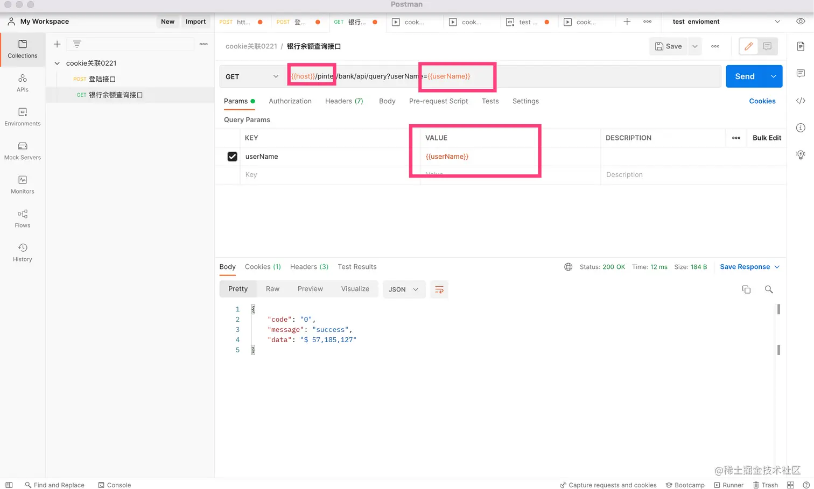This screenshot has width=814, height=489.
Task: Open the Pre-request Script tab
Action: [438, 101]
